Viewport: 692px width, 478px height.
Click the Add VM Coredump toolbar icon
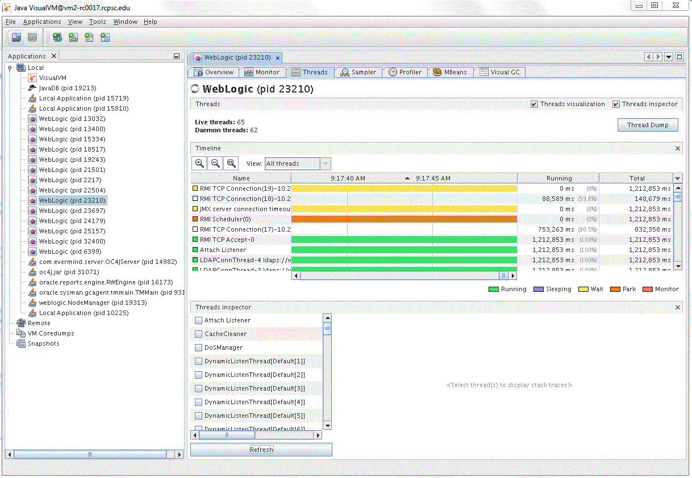pyautogui.click(x=89, y=37)
